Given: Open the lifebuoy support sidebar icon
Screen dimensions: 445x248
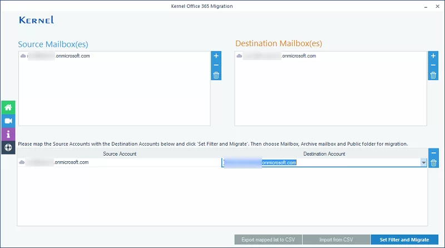Looking at the screenshot, I should coord(8,147).
